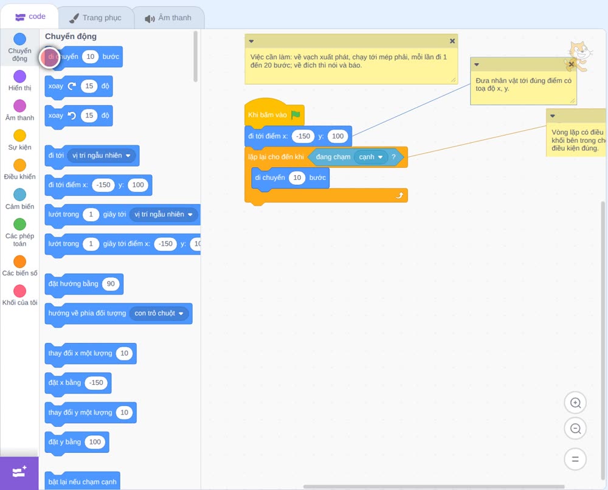Click the block palette vertical scrollbar
The height and width of the screenshot is (490, 608).
coord(195,57)
